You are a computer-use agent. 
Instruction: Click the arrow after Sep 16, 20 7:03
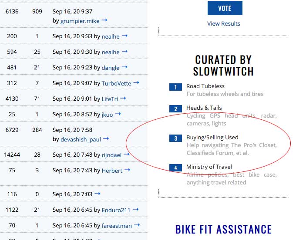click(98, 193)
